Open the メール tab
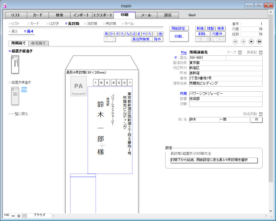The image size is (276, 221). 146,15
